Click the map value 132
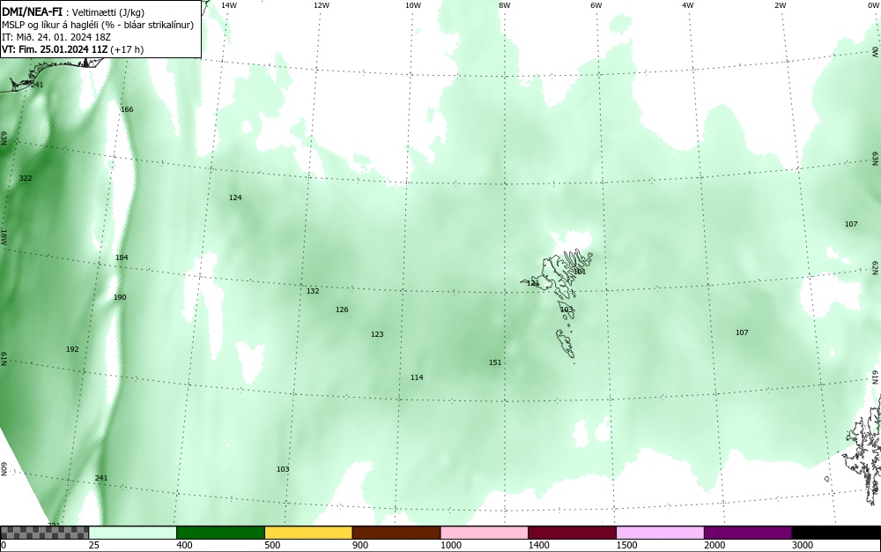 [x=313, y=291]
